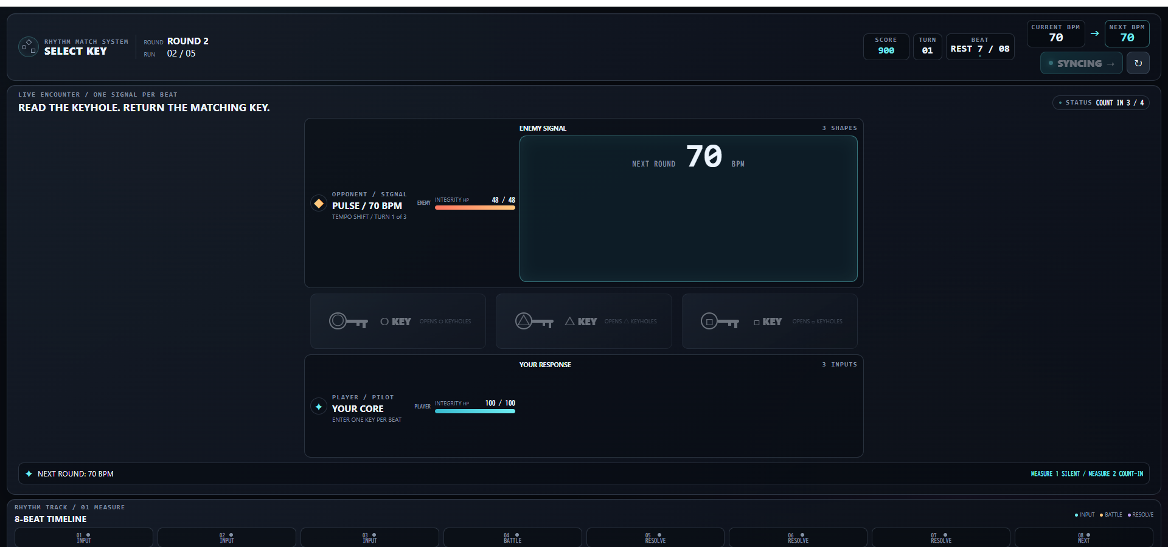Select beat 01 Input on timeline
Image resolution: width=1168 pixels, height=547 pixels.
[x=84, y=537]
